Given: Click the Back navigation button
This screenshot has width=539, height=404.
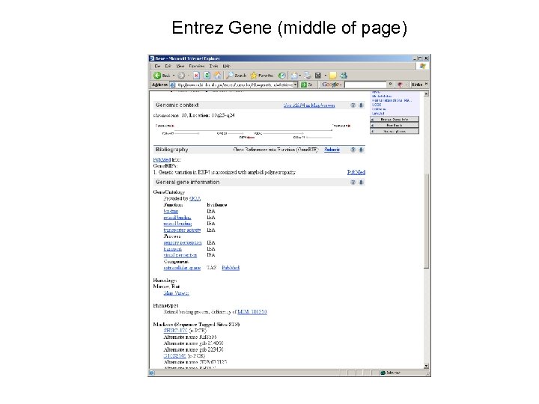Looking at the screenshot, I should pyautogui.click(x=162, y=76).
